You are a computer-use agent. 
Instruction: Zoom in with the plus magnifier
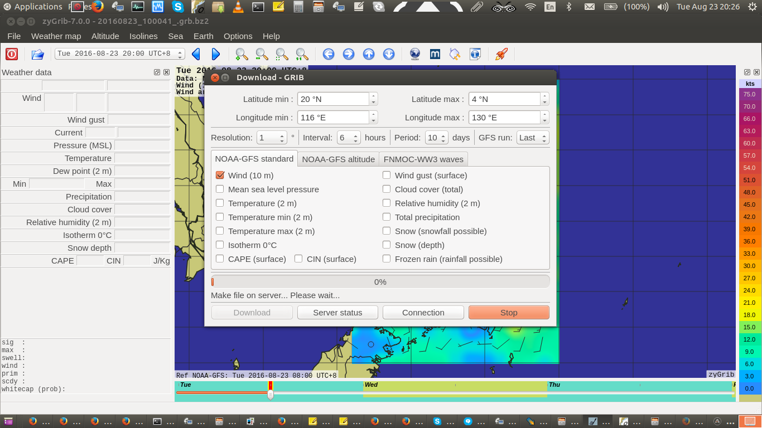click(x=242, y=54)
